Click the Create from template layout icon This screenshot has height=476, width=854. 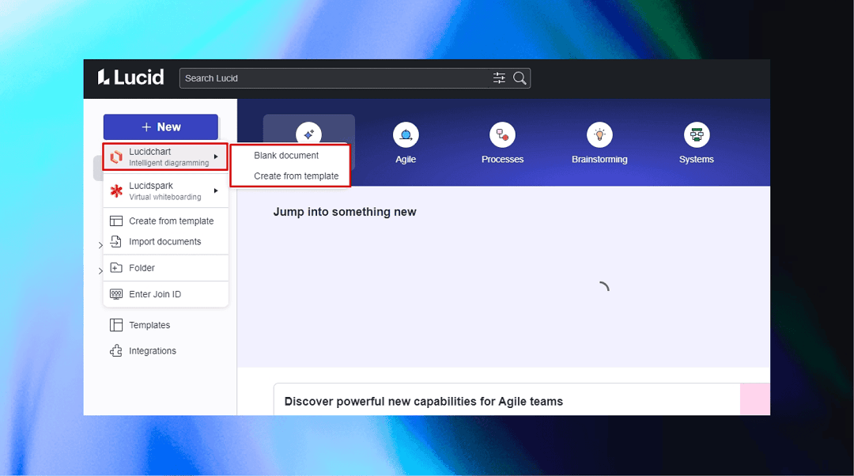pyautogui.click(x=116, y=221)
